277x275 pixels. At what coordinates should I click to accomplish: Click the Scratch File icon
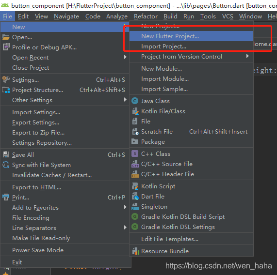[x=135, y=132]
